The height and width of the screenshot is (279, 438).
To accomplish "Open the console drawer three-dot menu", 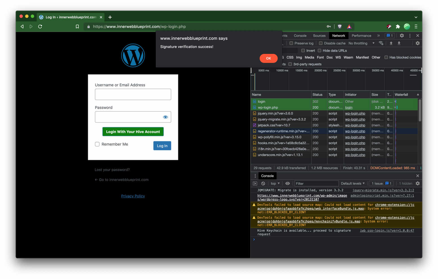I will pyautogui.click(x=255, y=176).
